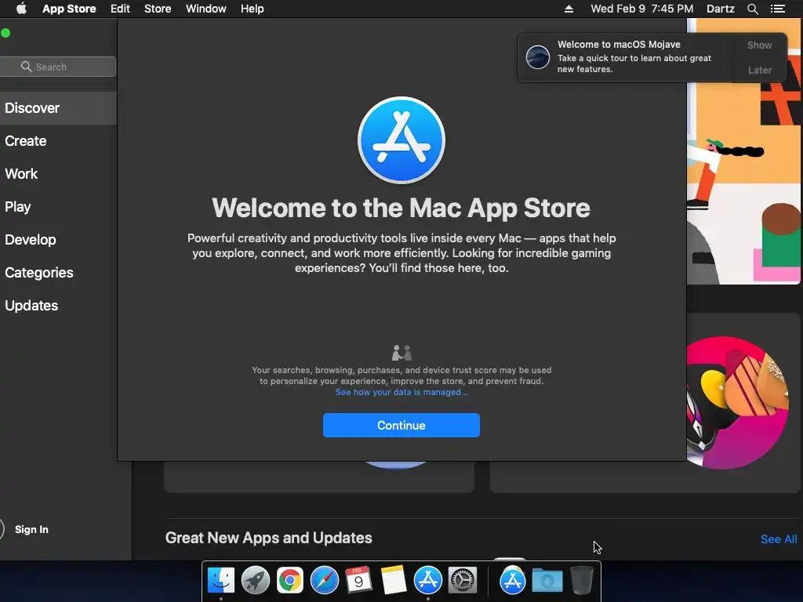Viewport: 803px width, 602px height.
Task: Open the Trash in the Dock
Action: coord(581,580)
